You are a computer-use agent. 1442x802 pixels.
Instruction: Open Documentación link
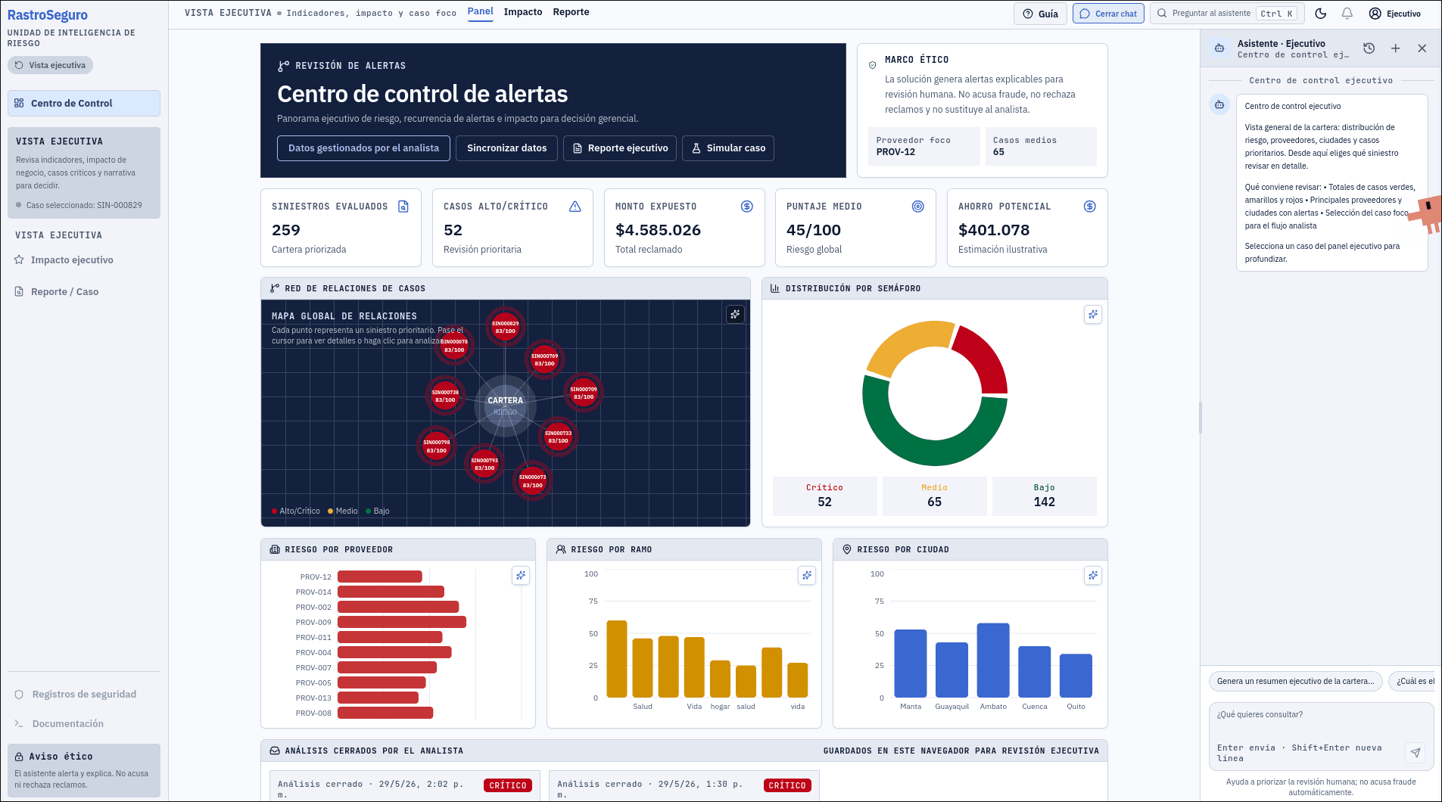84,724
